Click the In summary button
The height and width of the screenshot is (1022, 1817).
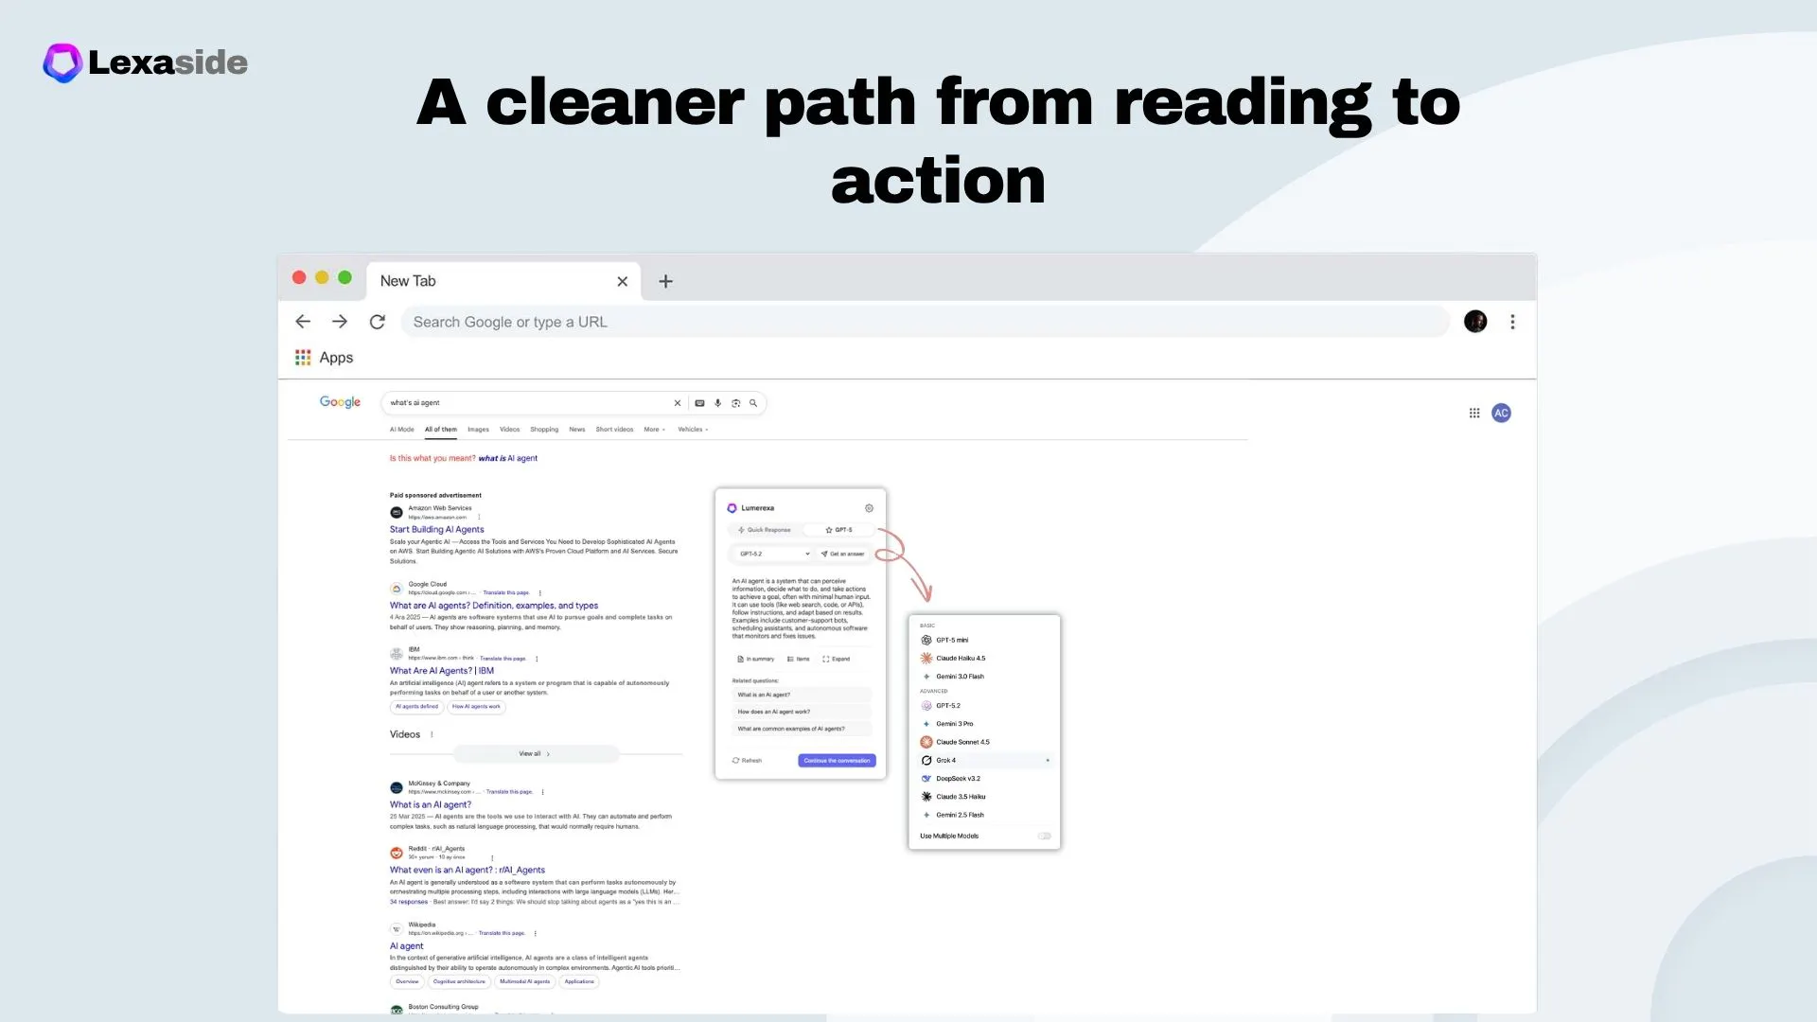coord(755,659)
